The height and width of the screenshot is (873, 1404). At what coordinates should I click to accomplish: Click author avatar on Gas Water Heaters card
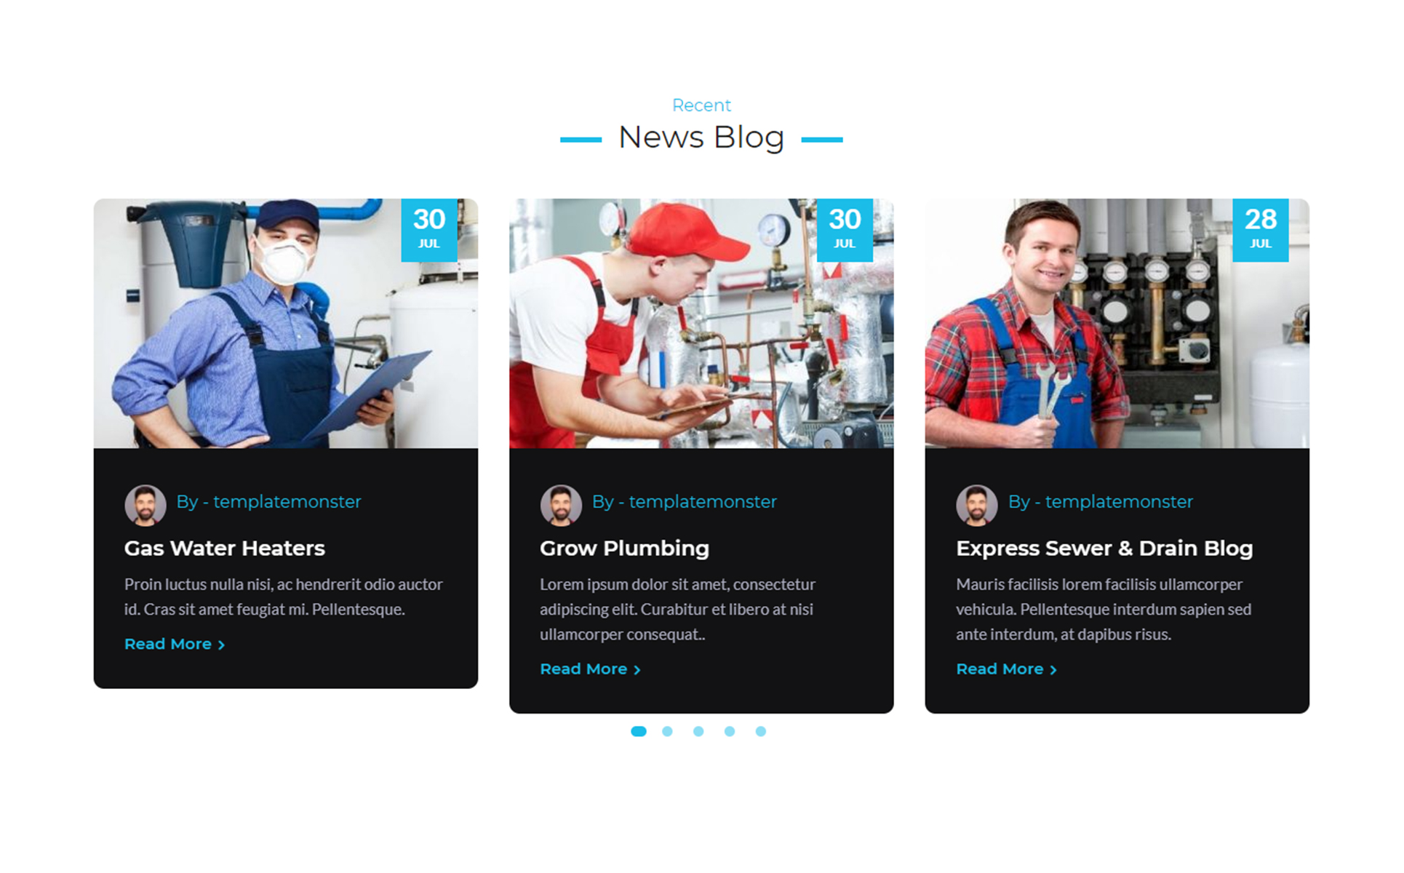coord(145,505)
